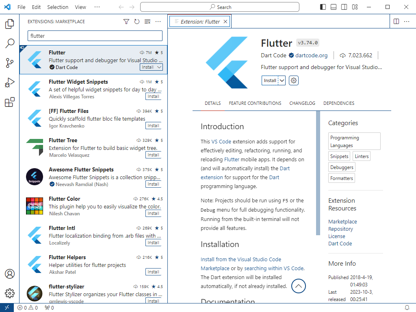This screenshot has height=312, width=416.
Task: Open the Manage gear in activity bar
Action: point(10,293)
